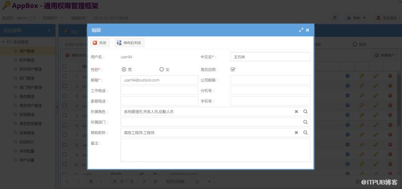Collapse the 系统管理 tree node arrow

coord(3,42)
